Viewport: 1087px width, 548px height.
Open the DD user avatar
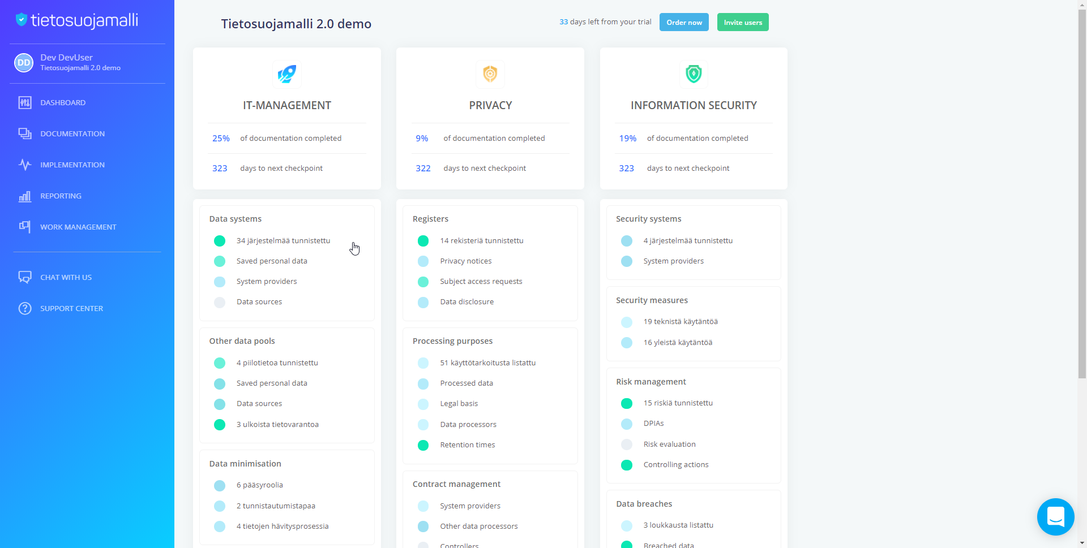pos(24,62)
